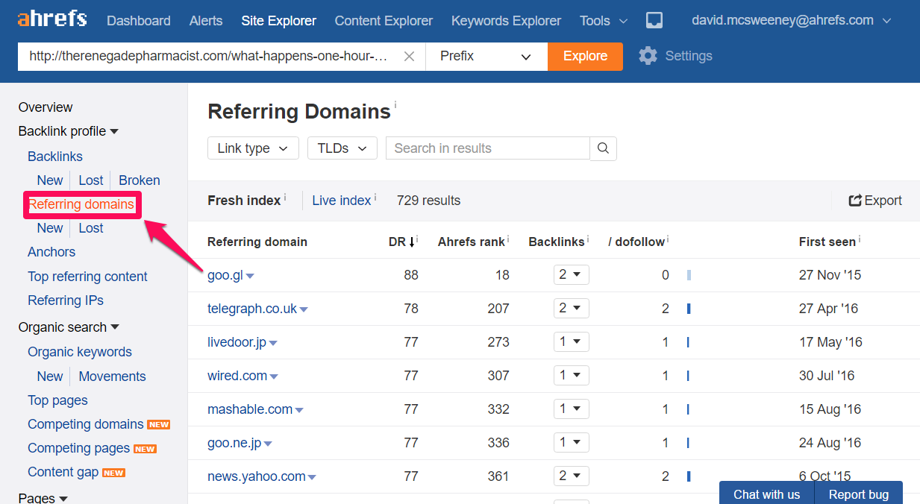Click the info icon beside Fresh index
The width and height of the screenshot is (920, 504).
(x=285, y=196)
